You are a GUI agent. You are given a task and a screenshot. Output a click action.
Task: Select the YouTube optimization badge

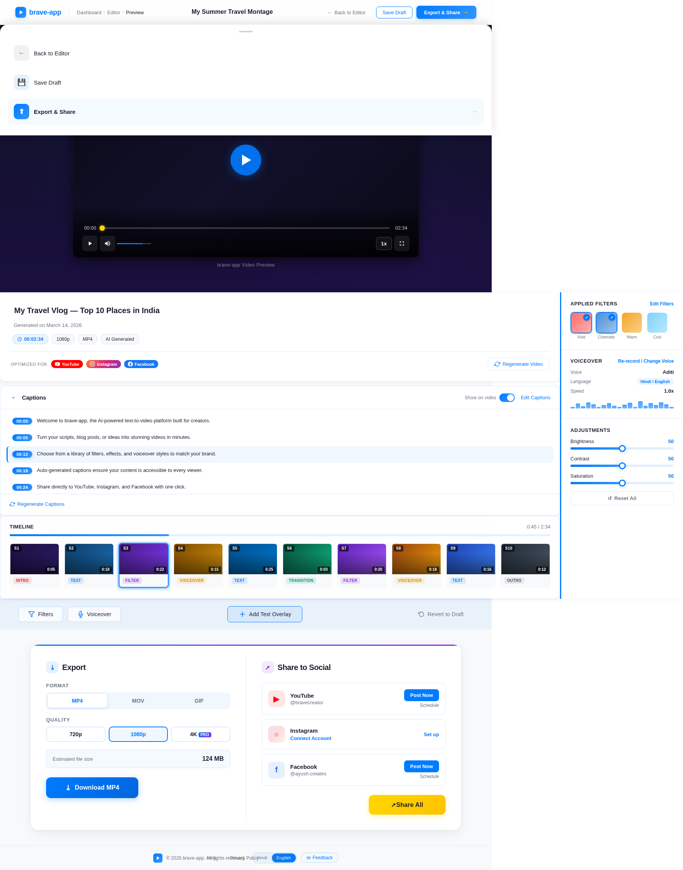[67, 364]
